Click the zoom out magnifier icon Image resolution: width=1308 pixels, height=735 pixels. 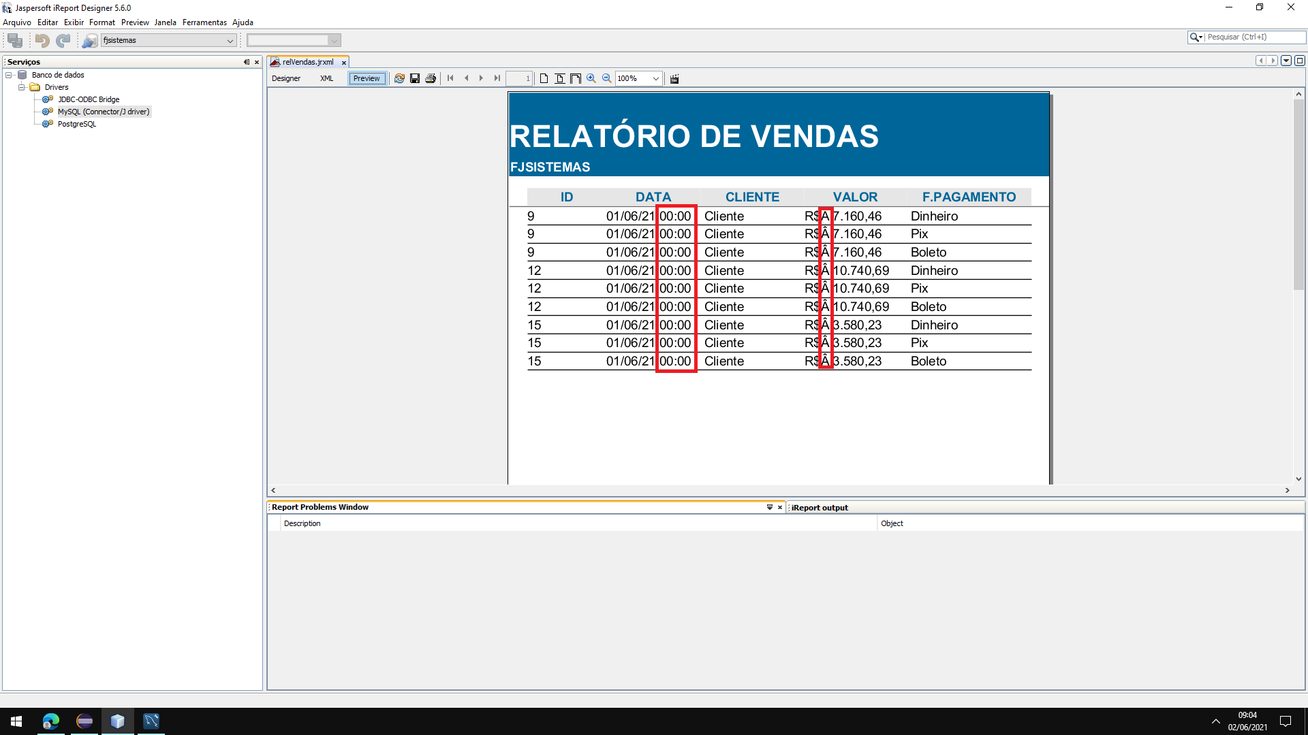click(606, 78)
